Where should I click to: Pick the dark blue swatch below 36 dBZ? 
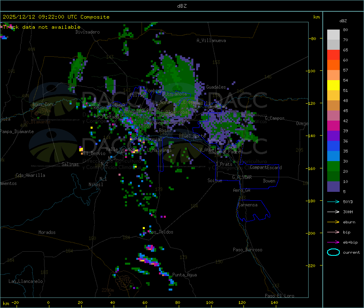[333, 146]
